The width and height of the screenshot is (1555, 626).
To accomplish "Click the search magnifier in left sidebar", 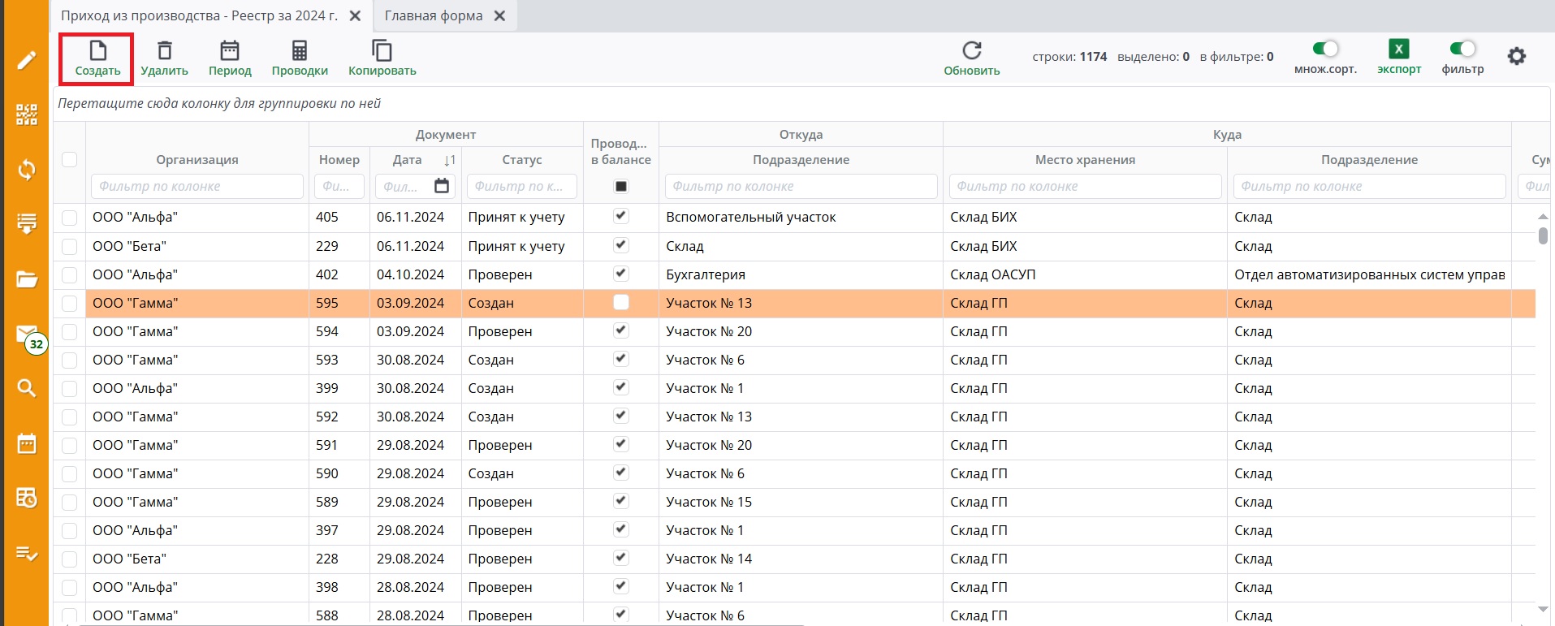I will coord(27,388).
